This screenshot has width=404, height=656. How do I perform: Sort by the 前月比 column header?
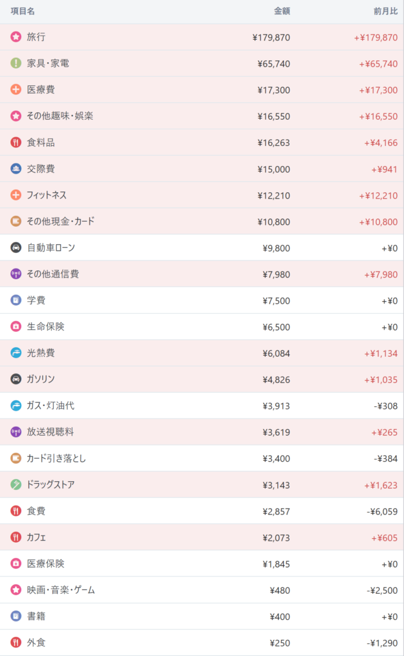click(385, 12)
